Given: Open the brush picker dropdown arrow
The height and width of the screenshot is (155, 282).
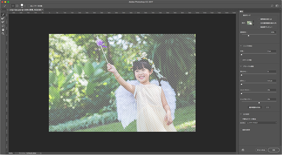Looking at the screenshot, I should (x=25, y=6).
